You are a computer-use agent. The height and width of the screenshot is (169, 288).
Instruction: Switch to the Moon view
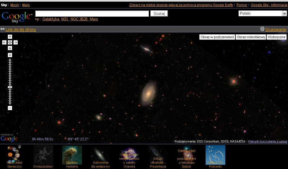14,5
